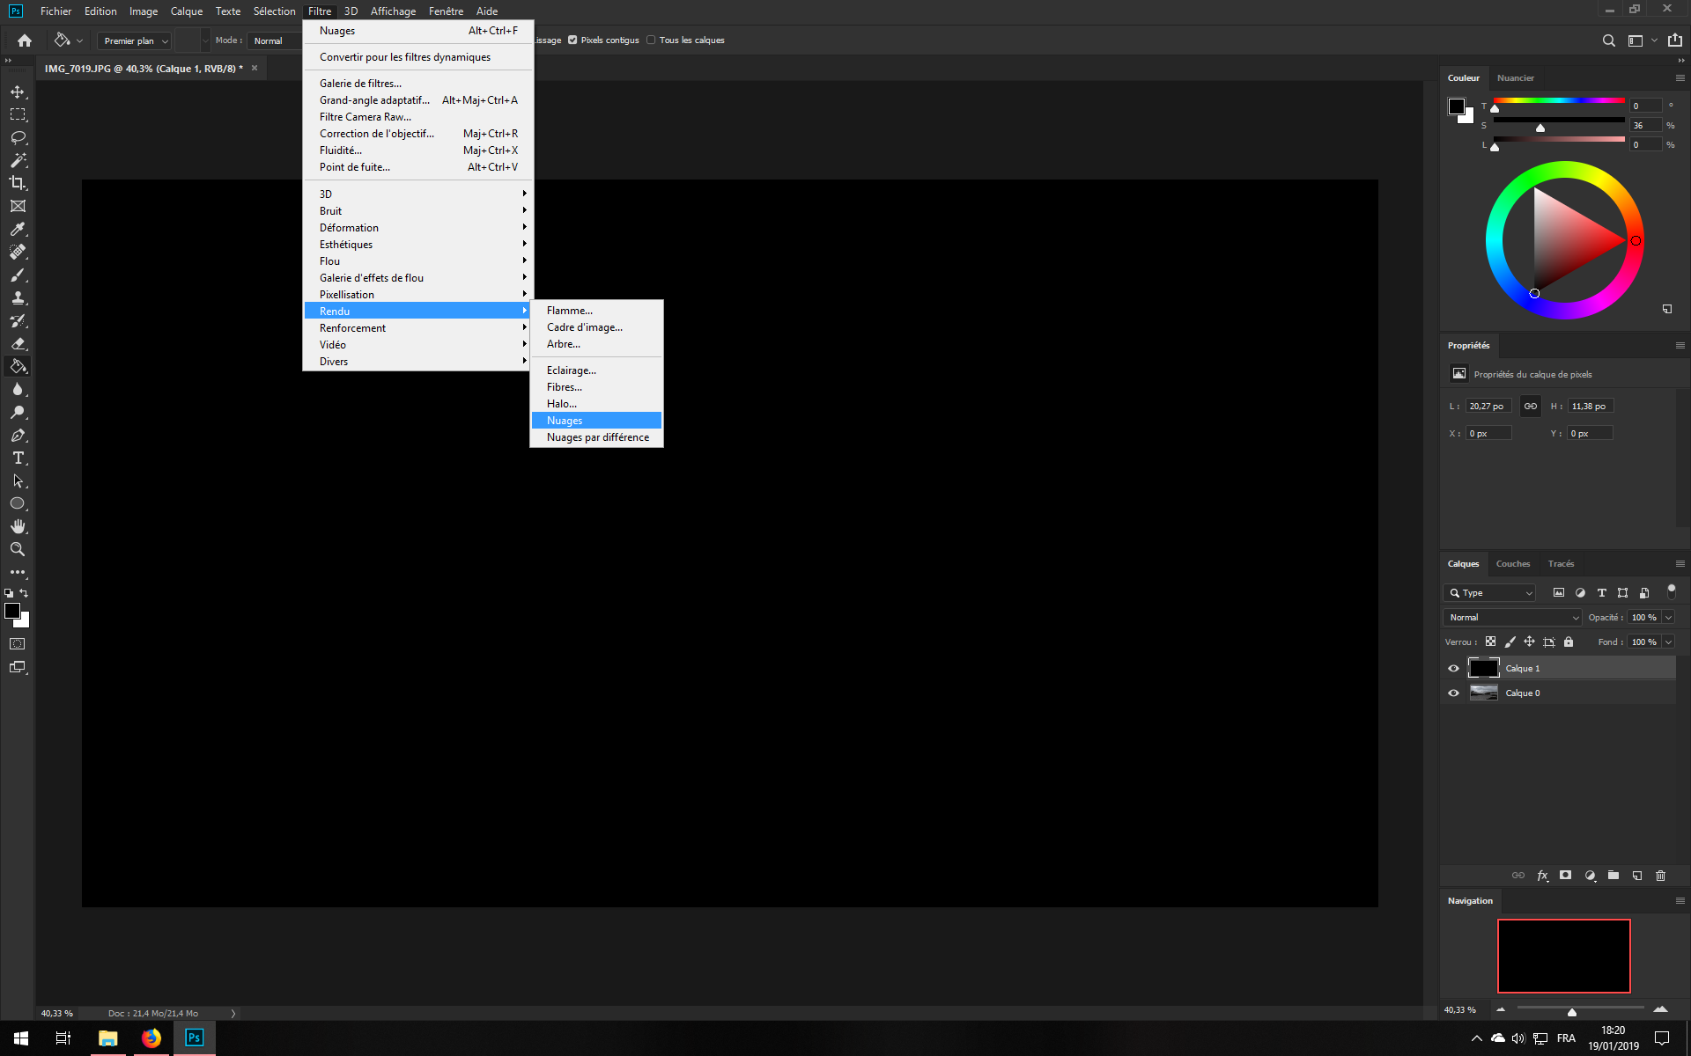This screenshot has width=1691, height=1056.
Task: Select the Horizontal Type tool
Action: click(x=18, y=458)
